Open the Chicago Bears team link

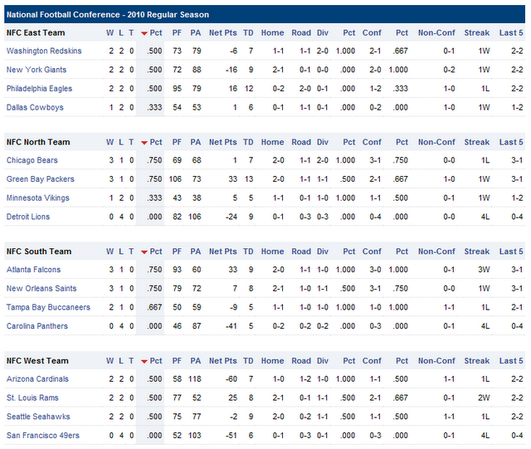tap(32, 160)
